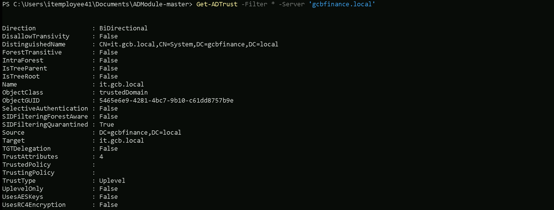Click the SelectiveAuthentication property label

tap(45, 109)
